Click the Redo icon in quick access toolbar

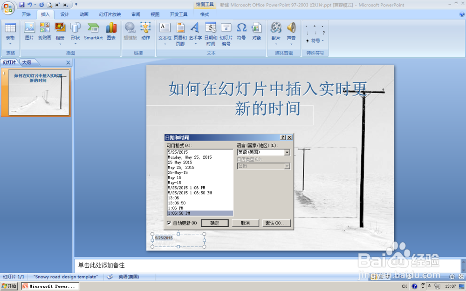pos(41,5)
